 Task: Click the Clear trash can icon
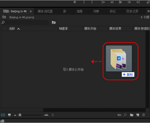click(x=143, y=115)
